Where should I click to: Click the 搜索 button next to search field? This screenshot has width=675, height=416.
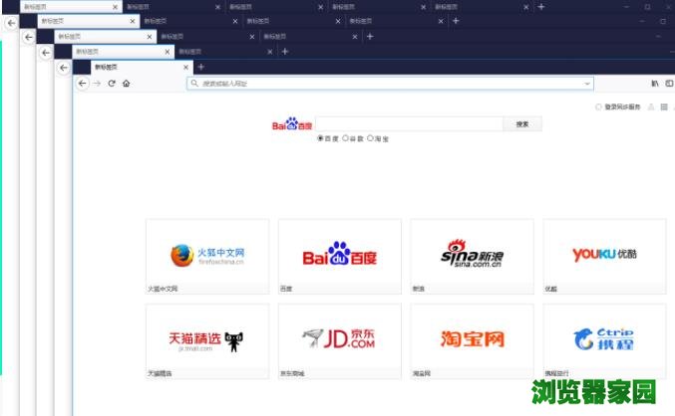(522, 124)
